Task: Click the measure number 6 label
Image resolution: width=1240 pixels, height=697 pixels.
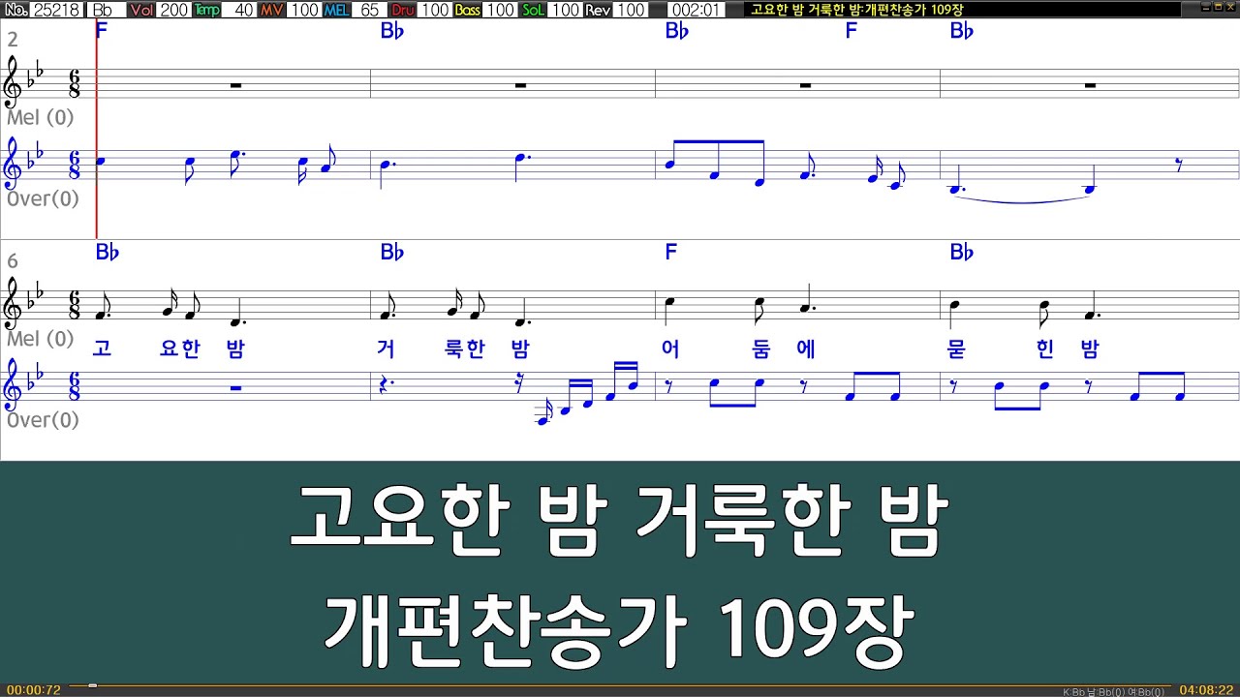Action: point(13,261)
